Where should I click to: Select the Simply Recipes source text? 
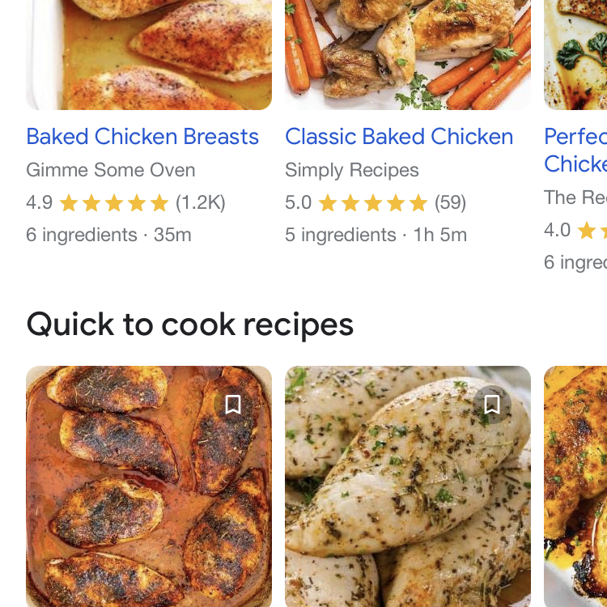352,170
